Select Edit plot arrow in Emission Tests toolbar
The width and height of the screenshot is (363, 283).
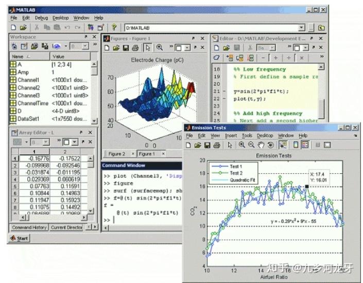coord(230,145)
